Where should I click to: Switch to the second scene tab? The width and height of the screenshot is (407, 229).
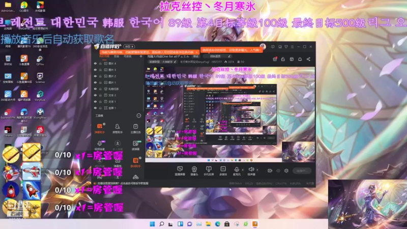click(x=117, y=56)
